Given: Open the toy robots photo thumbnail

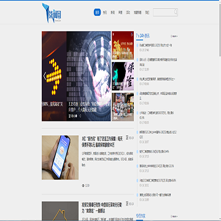Looking at the screenshot, I should (x=123, y=107).
